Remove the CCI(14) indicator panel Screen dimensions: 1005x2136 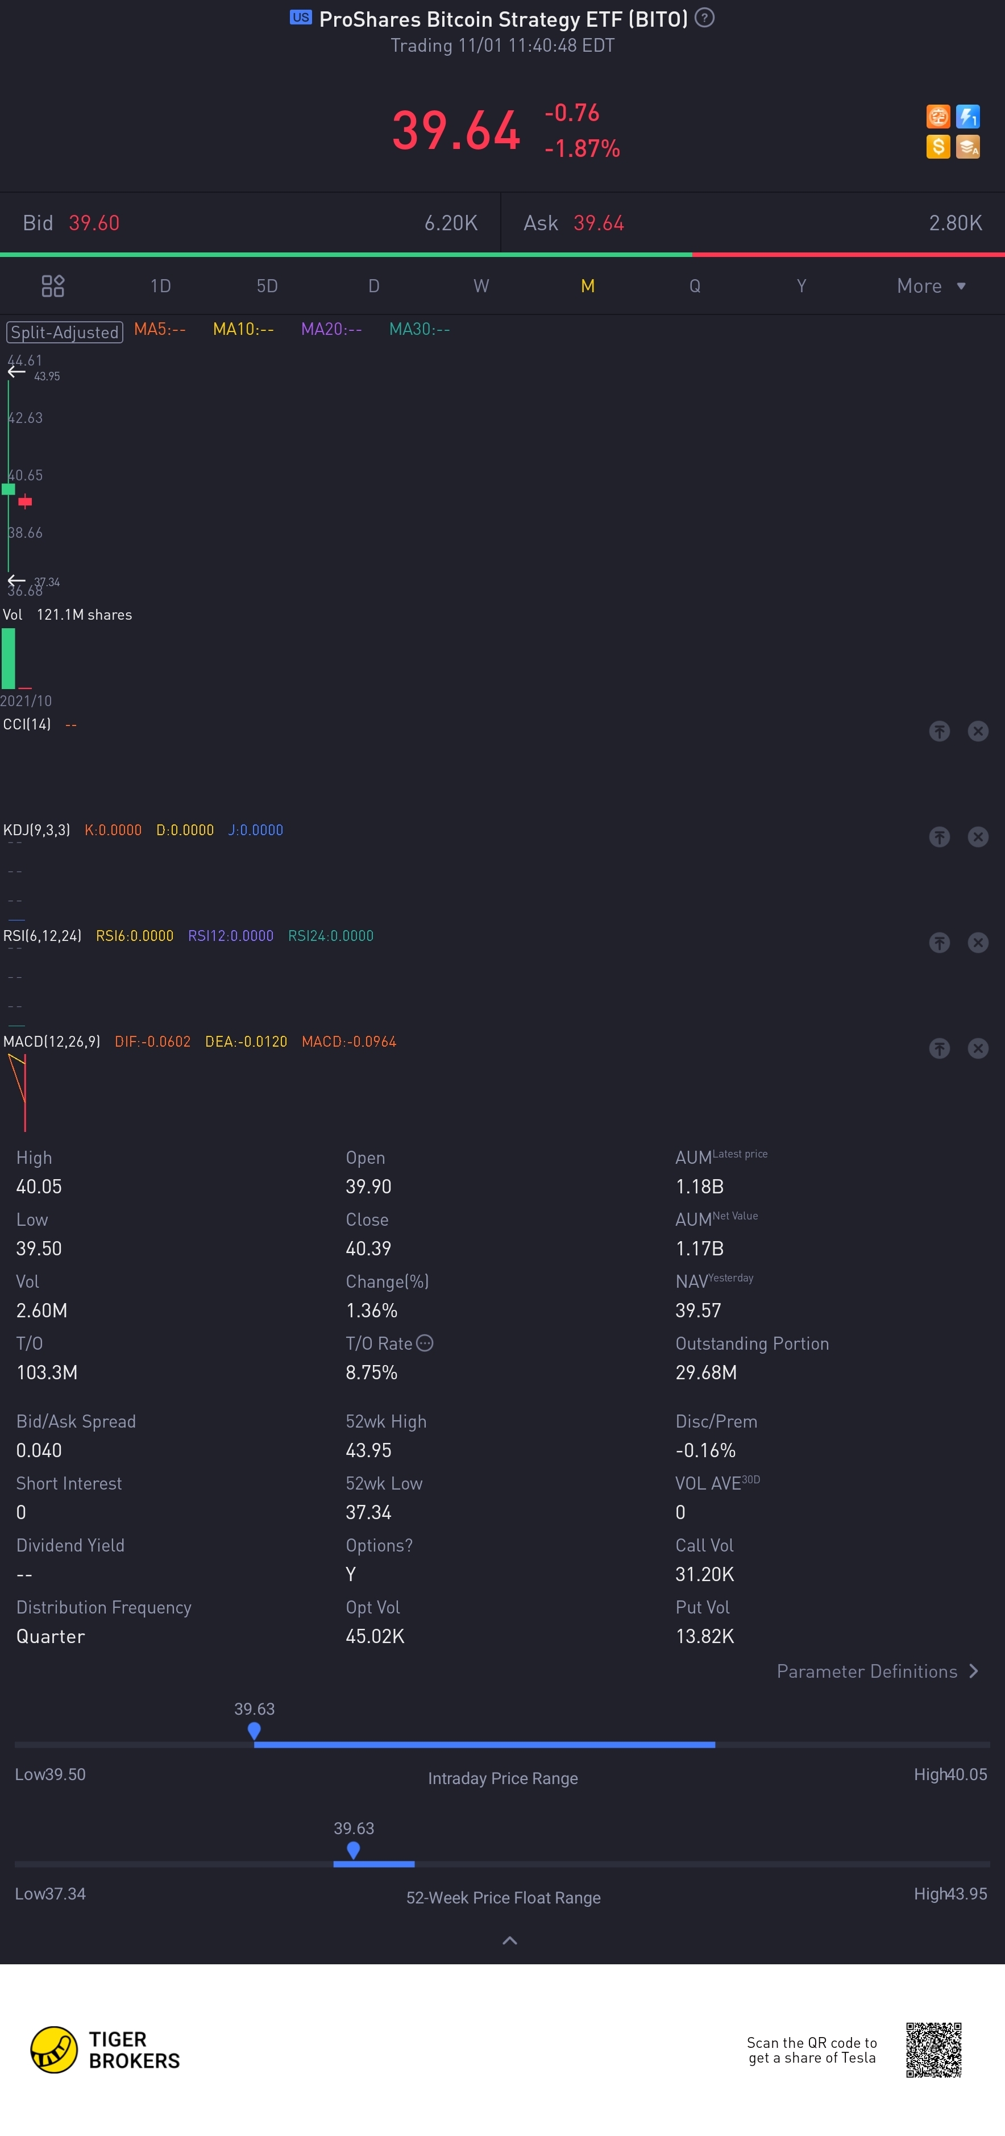(978, 731)
